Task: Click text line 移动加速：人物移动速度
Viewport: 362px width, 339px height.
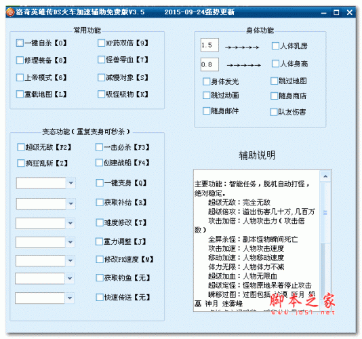Action: [246, 258]
